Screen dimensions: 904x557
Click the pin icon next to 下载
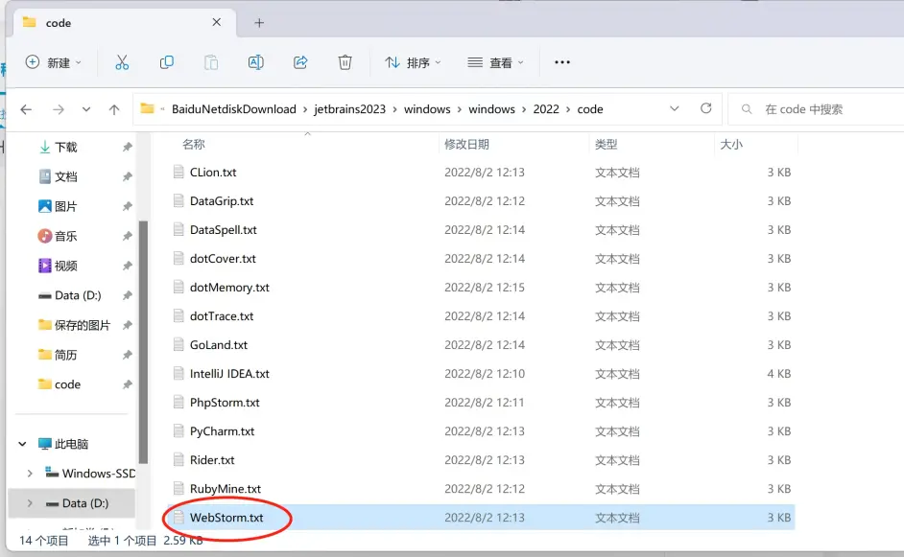point(128,147)
